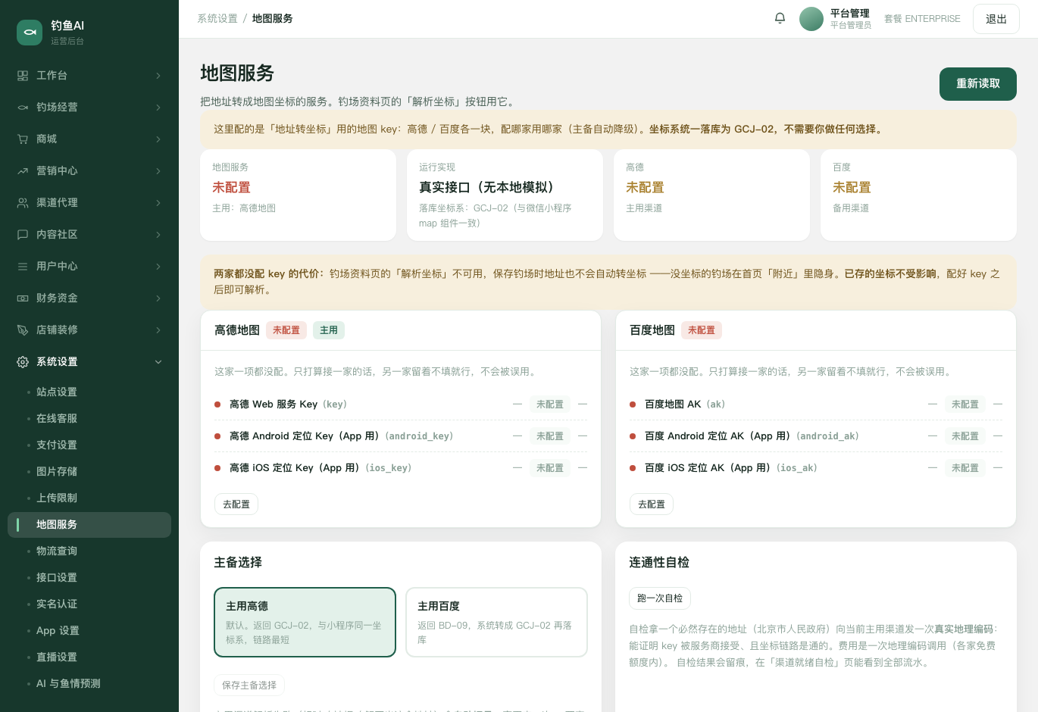Expand the 商城 menu chevron

(x=158, y=139)
